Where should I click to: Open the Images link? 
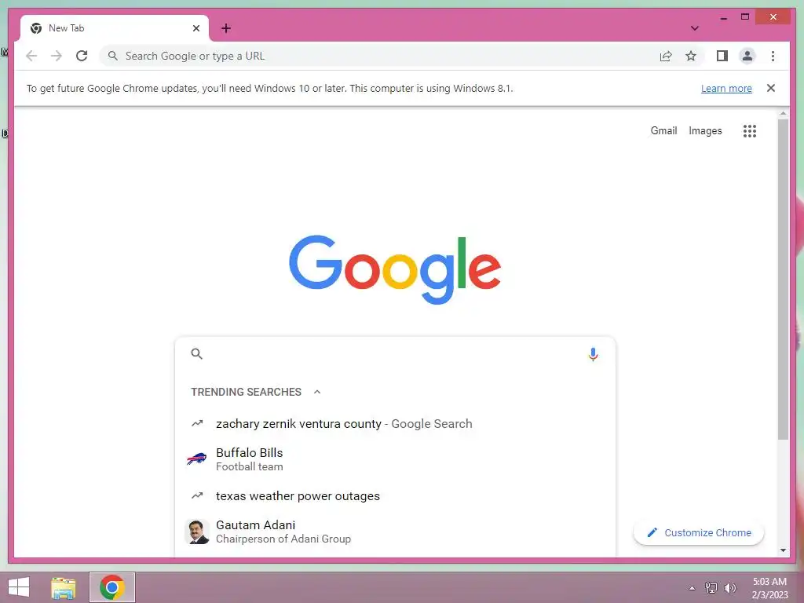pos(705,131)
